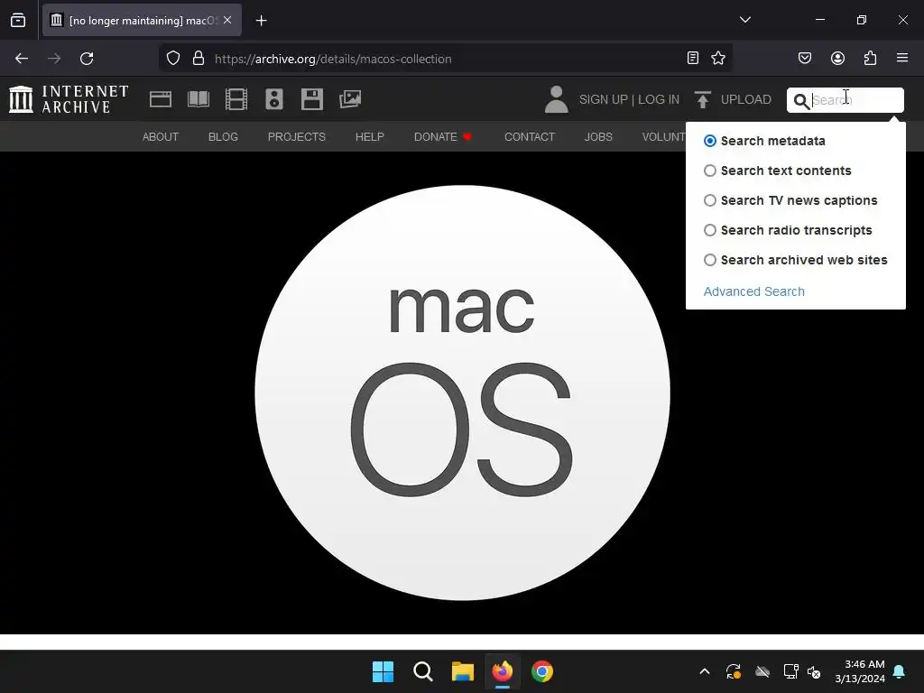Open Firefox extensions puzzle icon
This screenshot has width=924, height=693.
pyautogui.click(x=871, y=58)
